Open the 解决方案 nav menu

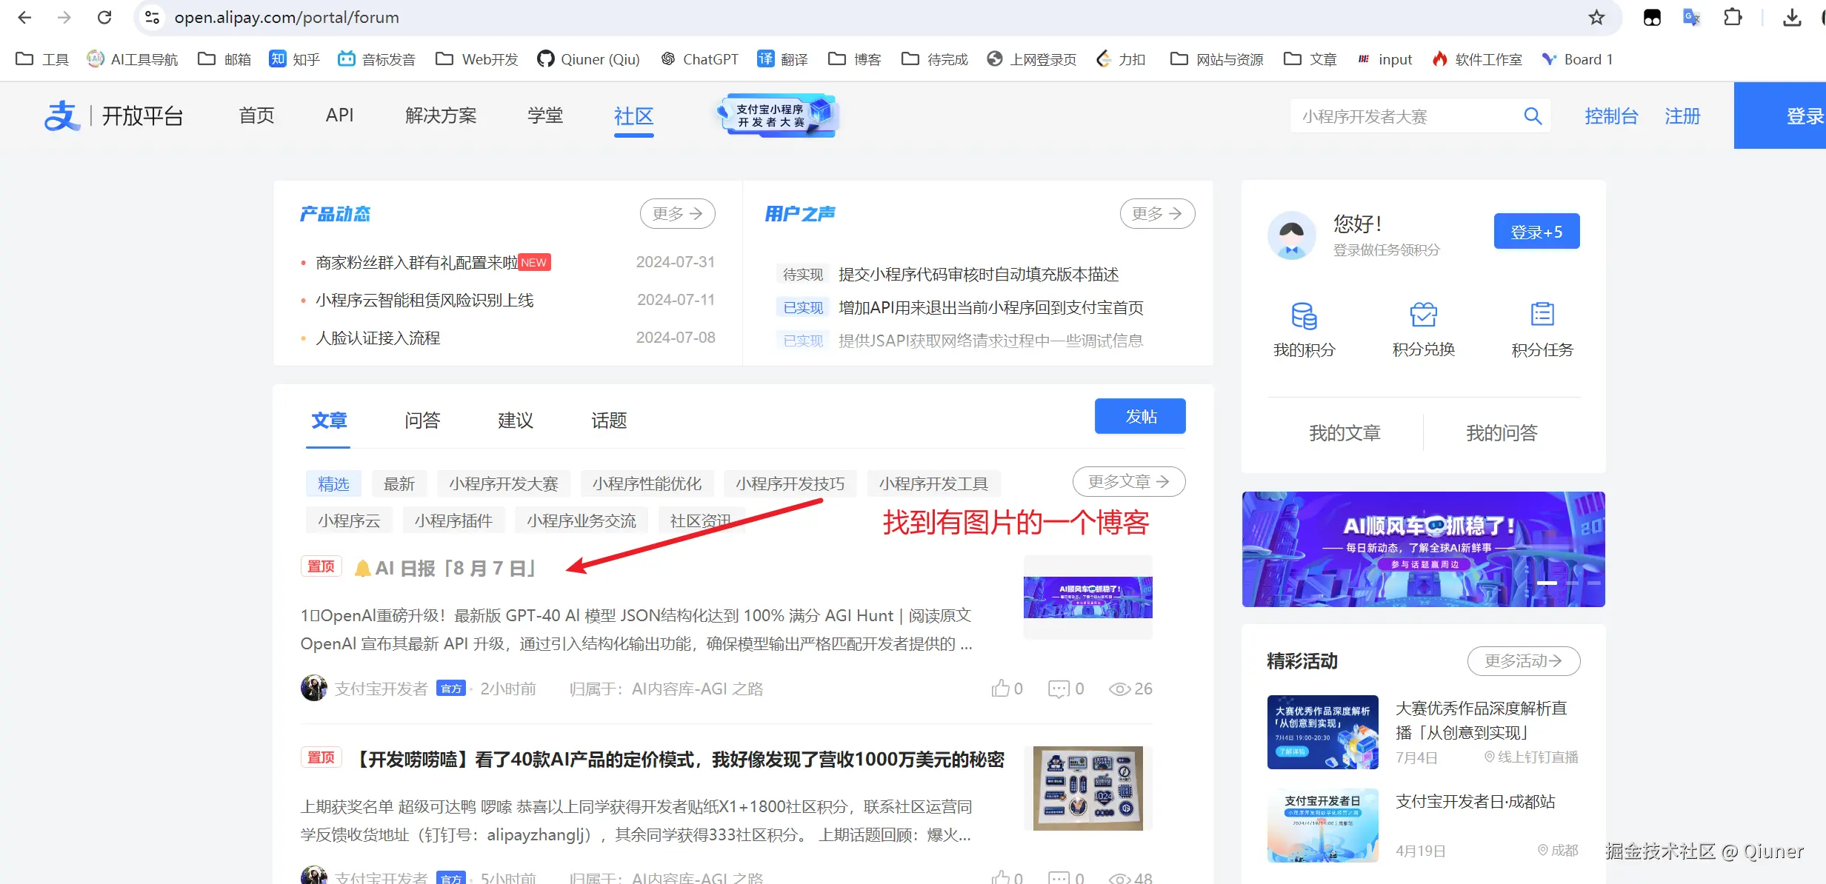click(441, 115)
